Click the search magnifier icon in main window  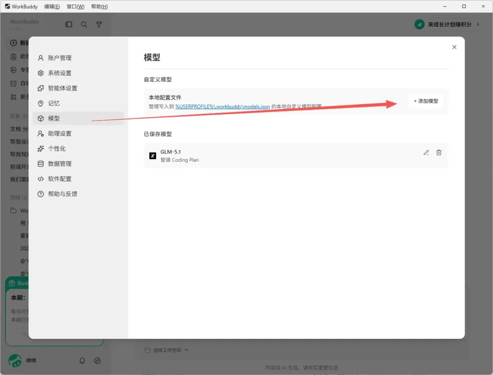tap(84, 24)
